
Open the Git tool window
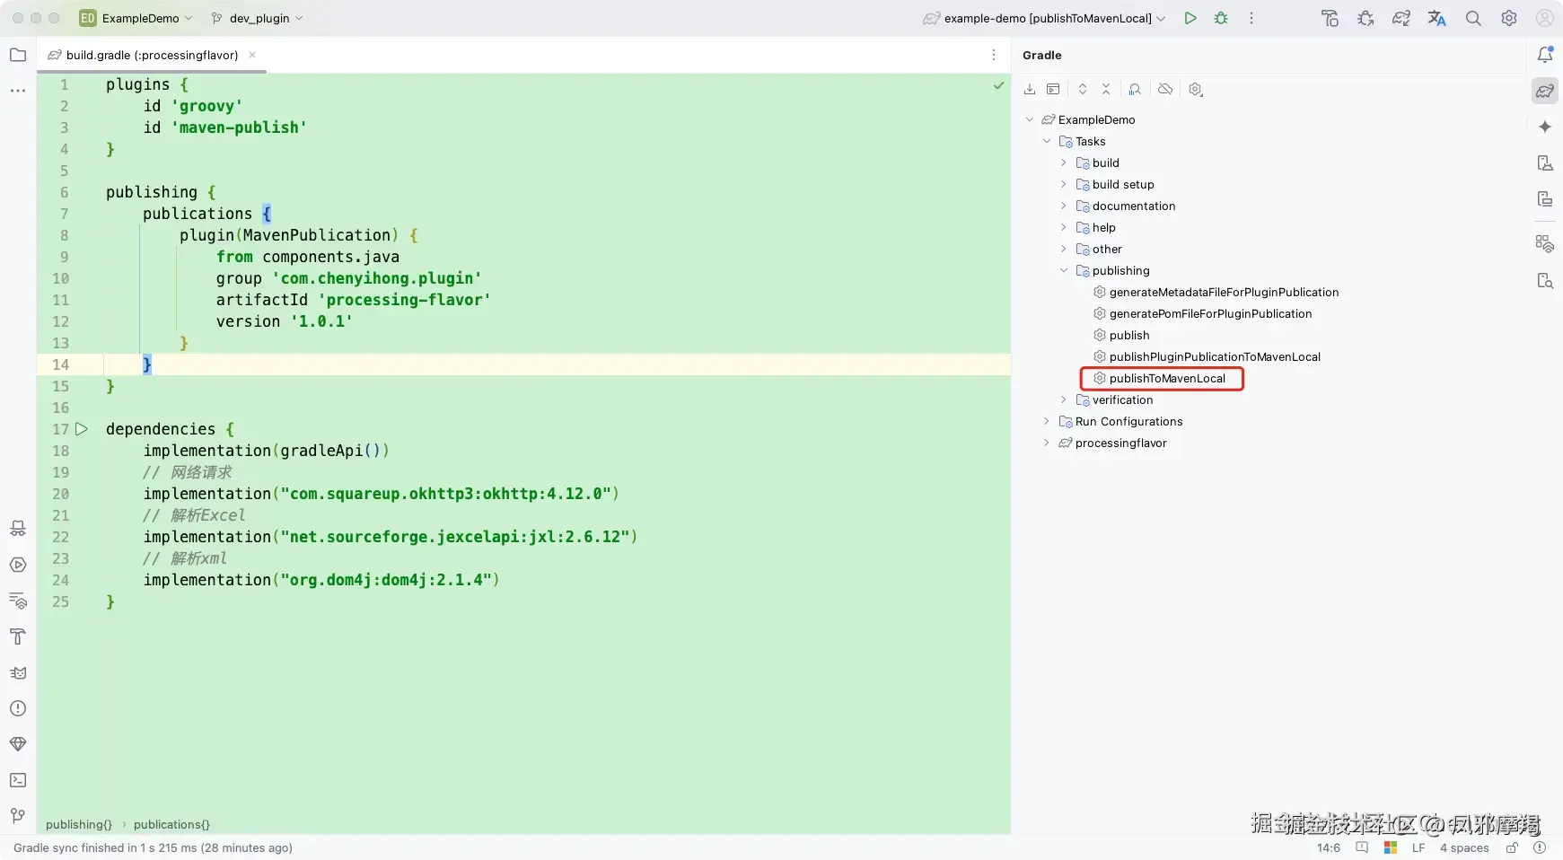pos(18,816)
